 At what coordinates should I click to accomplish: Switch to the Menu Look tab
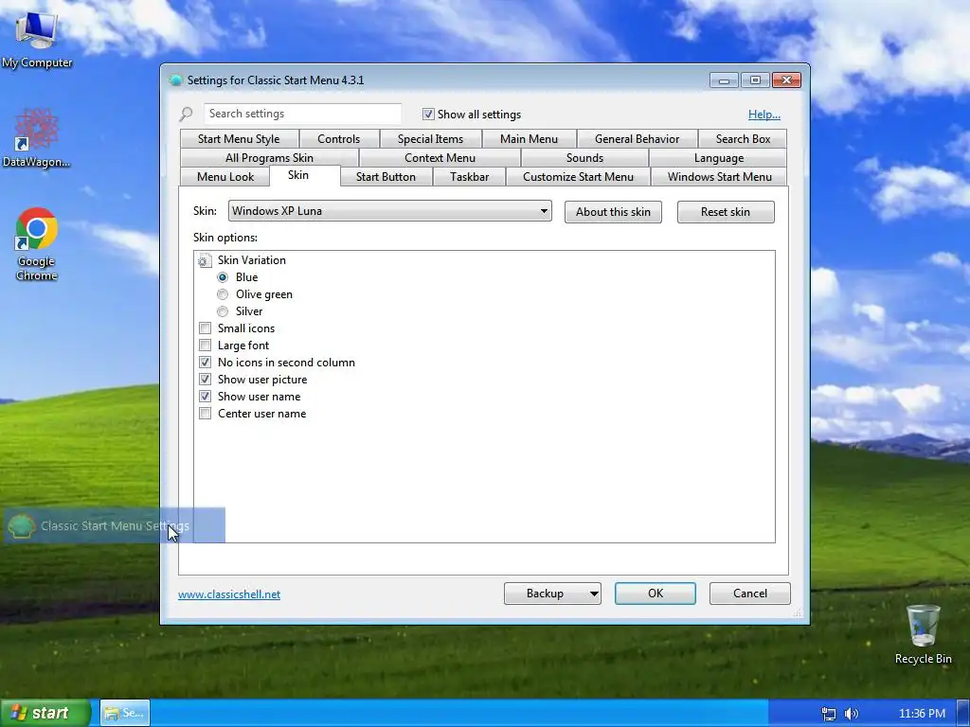[x=225, y=177]
